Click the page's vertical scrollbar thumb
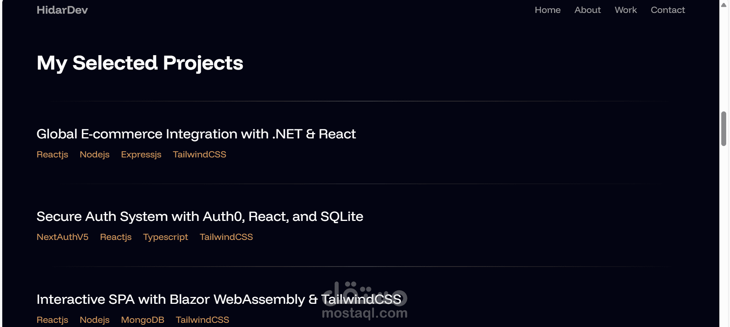The height and width of the screenshot is (327, 730). point(724,129)
